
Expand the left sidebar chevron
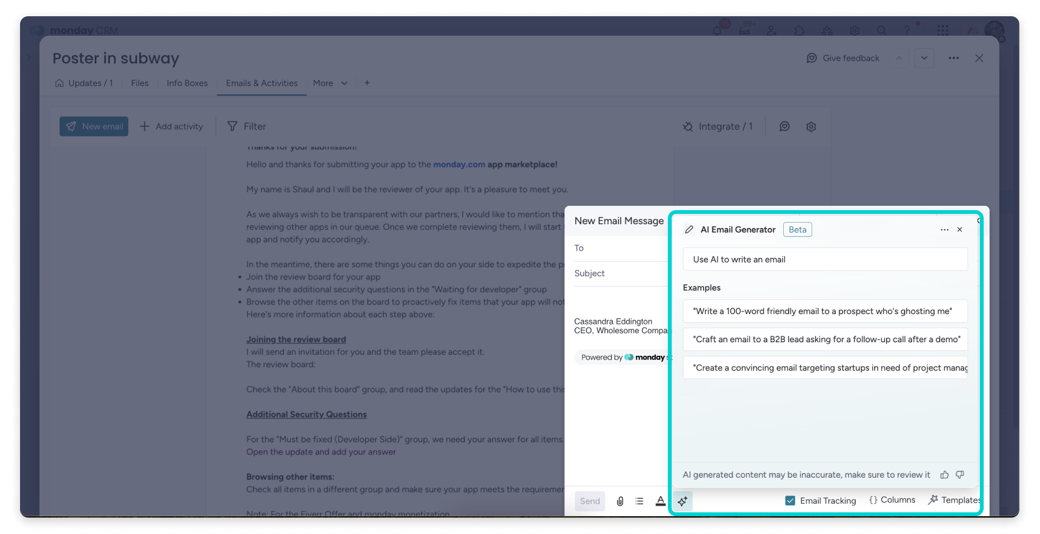(x=29, y=56)
